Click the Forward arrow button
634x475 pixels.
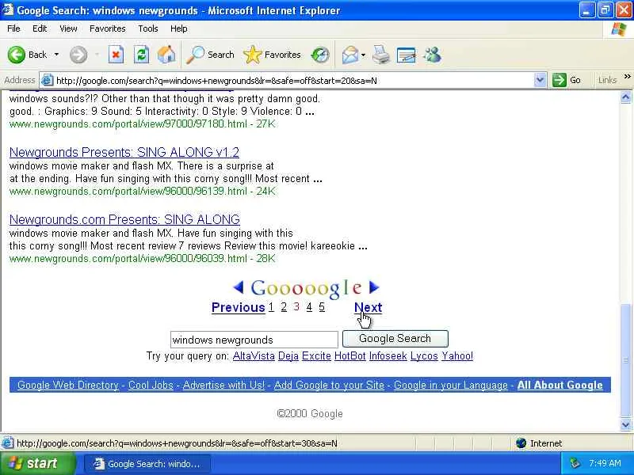tap(78, 55)
